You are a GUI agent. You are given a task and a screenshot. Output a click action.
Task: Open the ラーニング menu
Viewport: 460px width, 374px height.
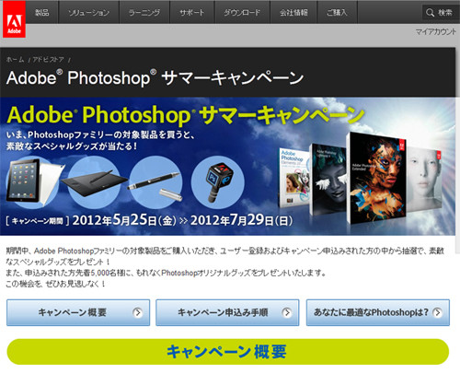point(144,12)
